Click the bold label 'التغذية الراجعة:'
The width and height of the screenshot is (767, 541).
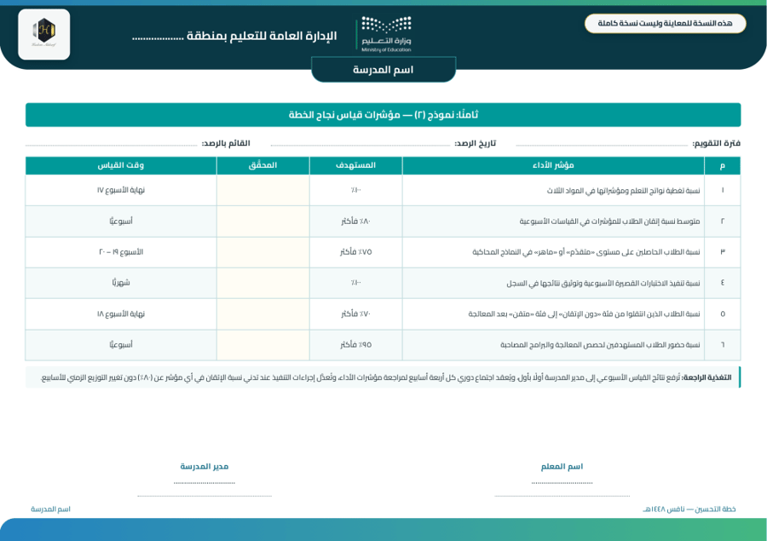[706, 377]
